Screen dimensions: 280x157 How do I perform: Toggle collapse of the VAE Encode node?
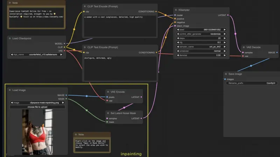point(108,92)
